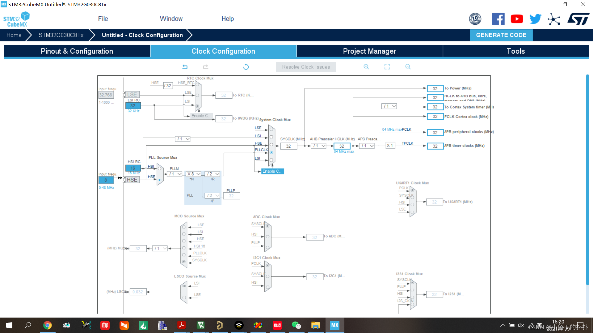Click the fit-to-screen zoom icon
The width and height of the screenshot is (593, 333).
pos(387,67)
